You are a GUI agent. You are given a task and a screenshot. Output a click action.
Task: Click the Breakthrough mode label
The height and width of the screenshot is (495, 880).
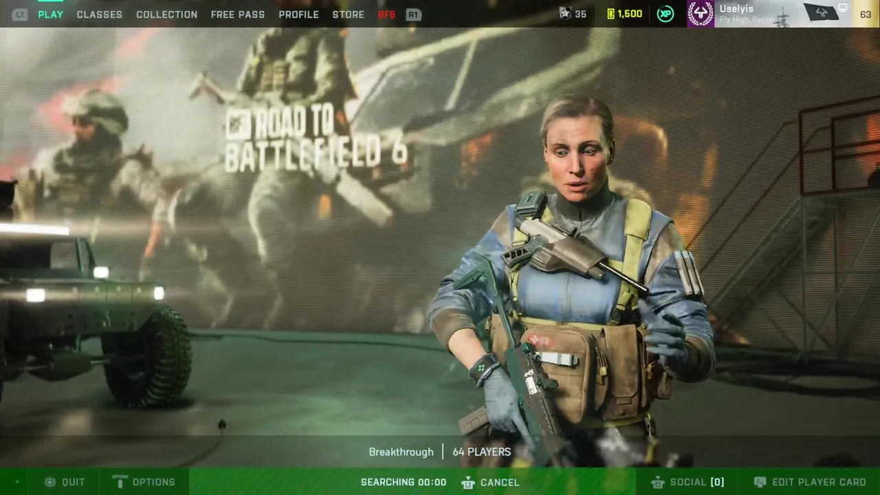click(x=401, y=452)
